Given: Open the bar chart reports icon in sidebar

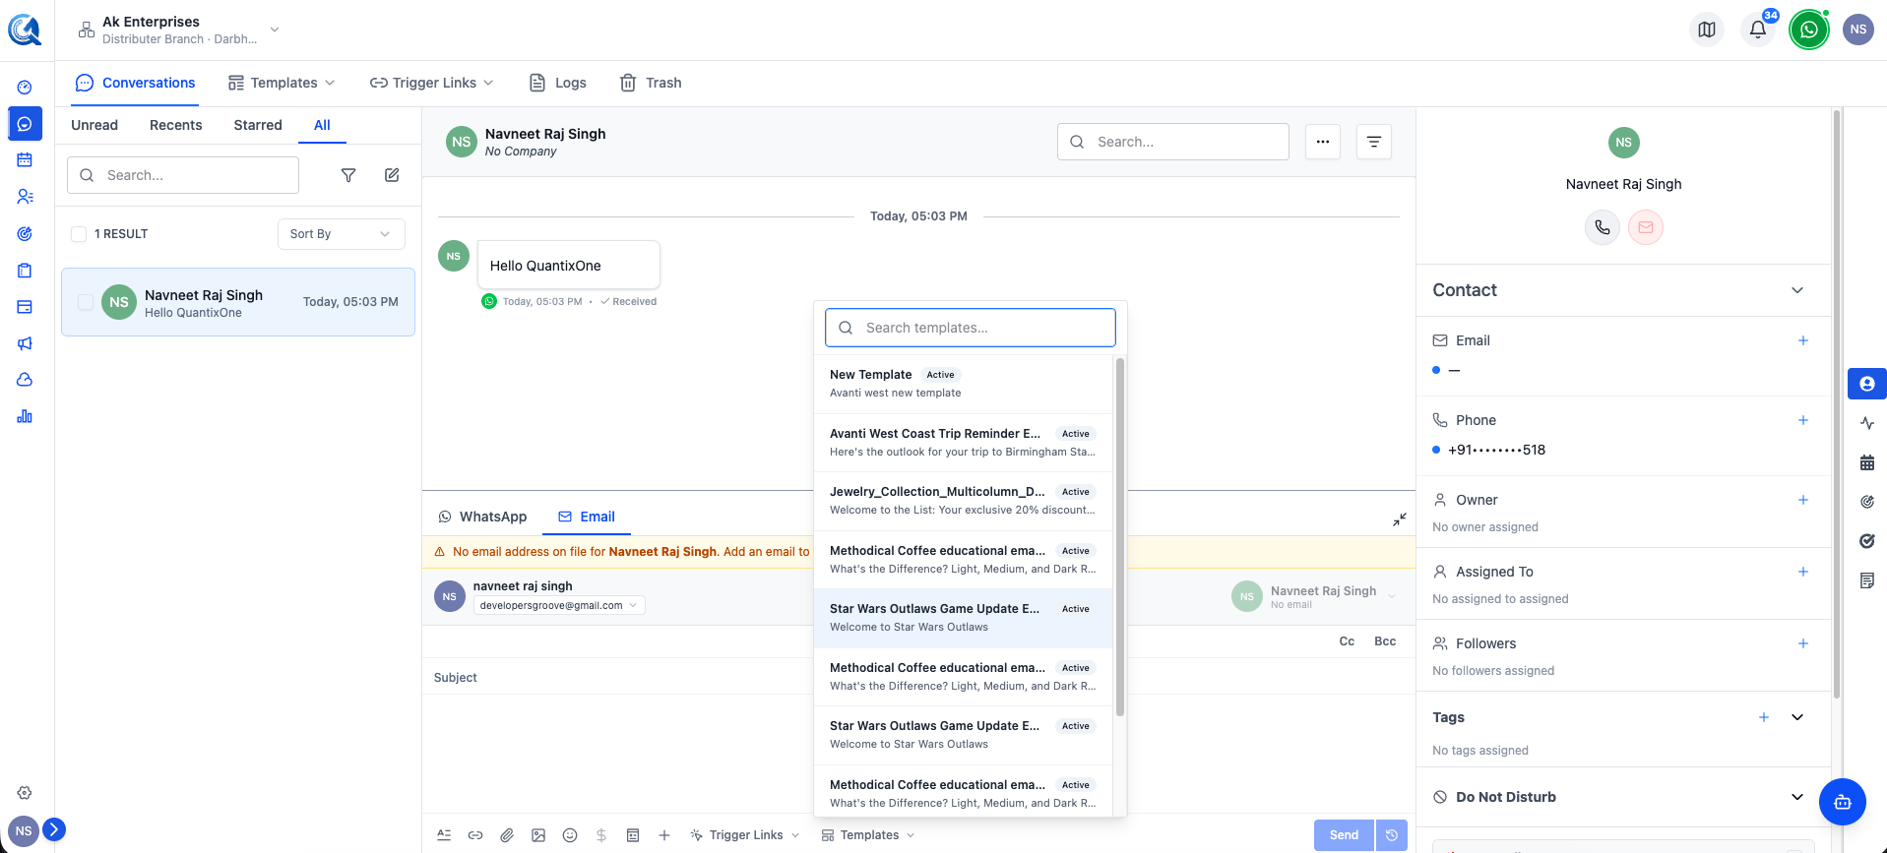Looking at the screenshot, I should coord(25,416).
